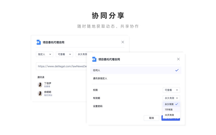Click document icon in front dialog header

click(94, 59)
